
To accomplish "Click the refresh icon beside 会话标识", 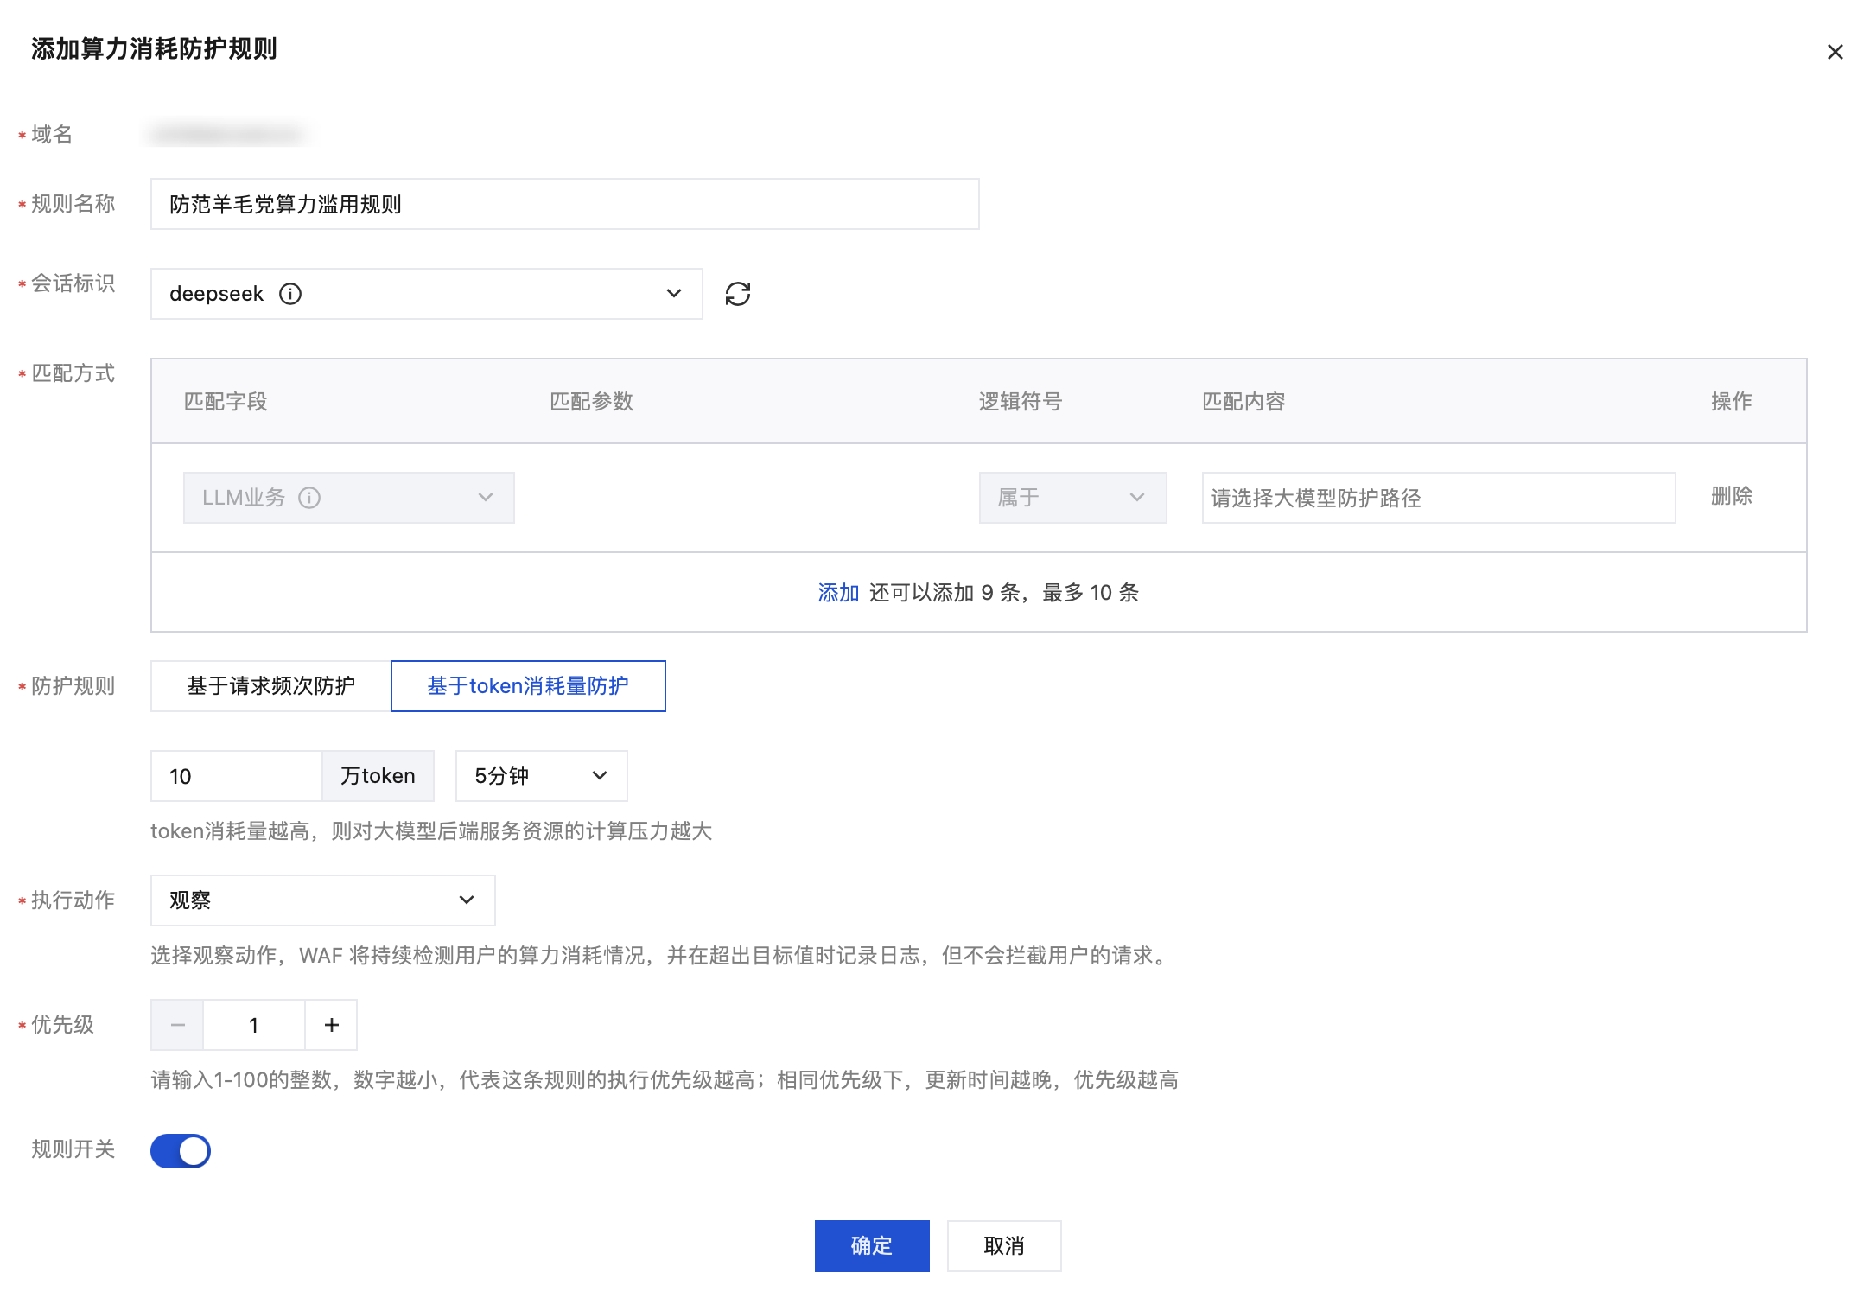I will point(737,294).
